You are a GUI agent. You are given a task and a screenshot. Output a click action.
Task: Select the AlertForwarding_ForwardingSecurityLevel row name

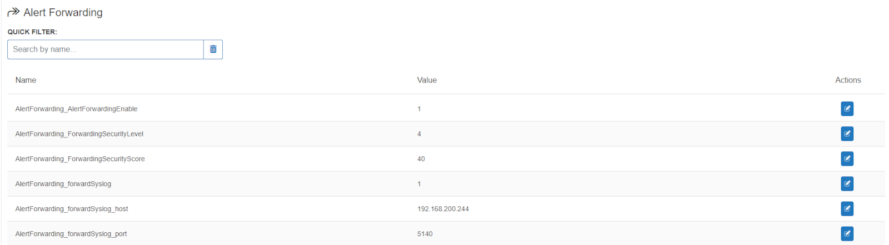pyautogui.click(x=79, y=134)
